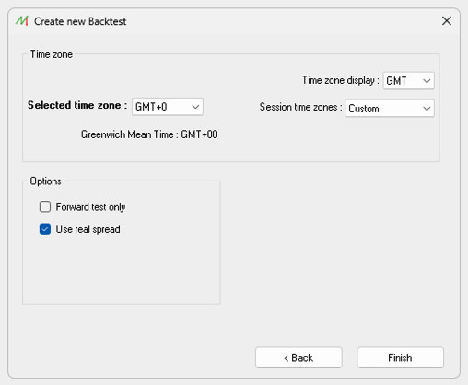This screenshot has width=468, height=385.
Task: Open the GMT+0 selected time zone combo box
Action: [x=168, y=107]
